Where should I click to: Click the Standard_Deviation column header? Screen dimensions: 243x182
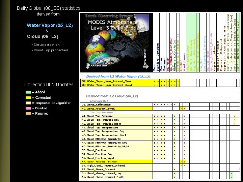point(158,57)
